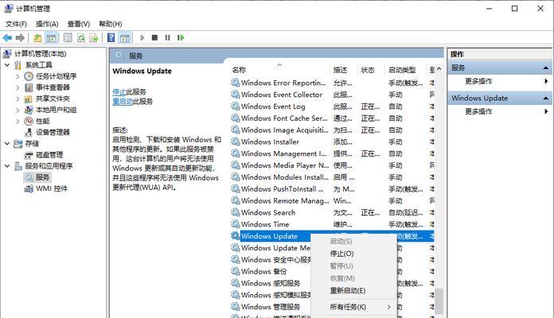554x318 pixels.
Task: Select 共享文件夹 icon in tree
Action: [x=29, y=99]
